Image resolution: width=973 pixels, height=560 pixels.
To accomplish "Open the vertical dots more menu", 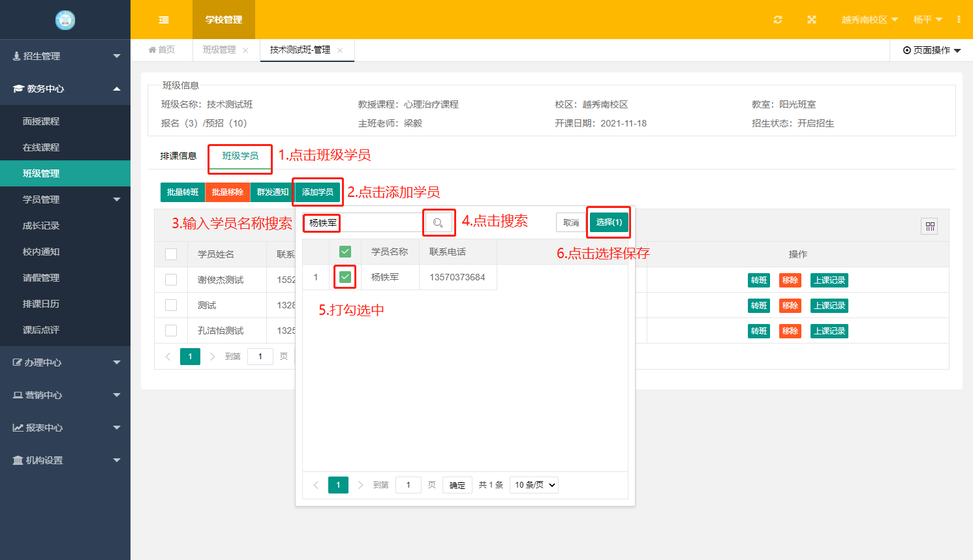I will tap(959, 20).
